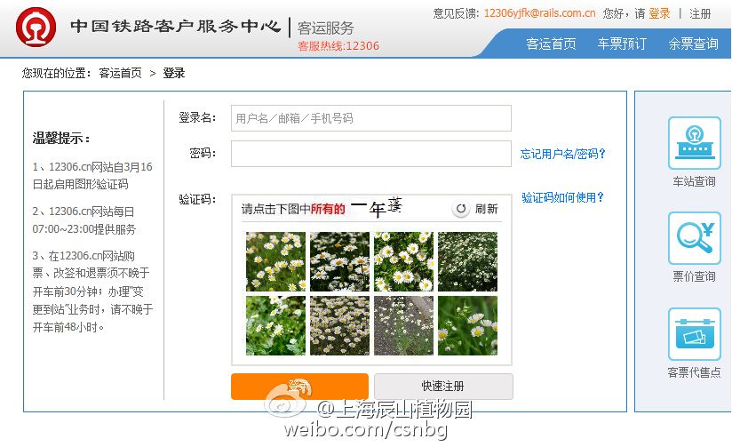The image size is (732, 447).
Task: Open the ticket price query (票价查询) icon
Action: [694, 238]
